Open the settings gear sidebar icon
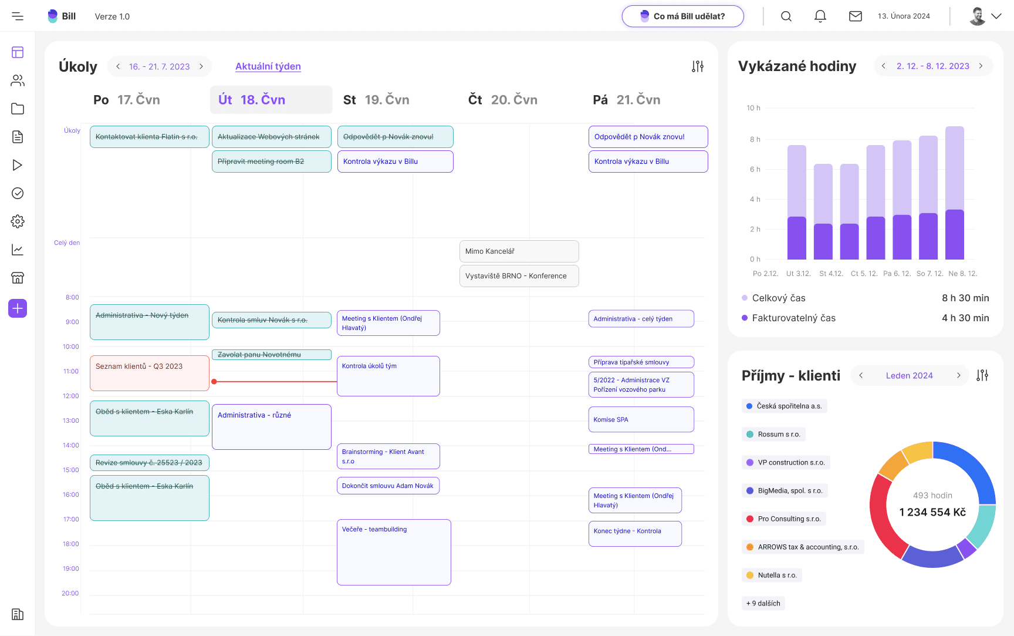 pyautogui.click(x=18, y=221)
